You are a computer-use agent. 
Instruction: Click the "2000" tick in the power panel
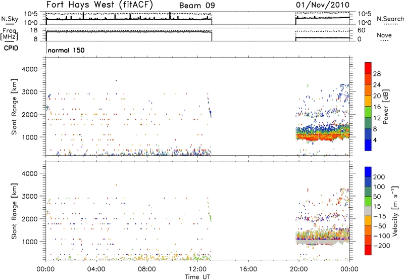pyautogui.click(x=29, y=114)
